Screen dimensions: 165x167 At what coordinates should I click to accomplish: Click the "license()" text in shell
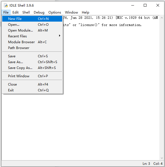coord(89,25)
